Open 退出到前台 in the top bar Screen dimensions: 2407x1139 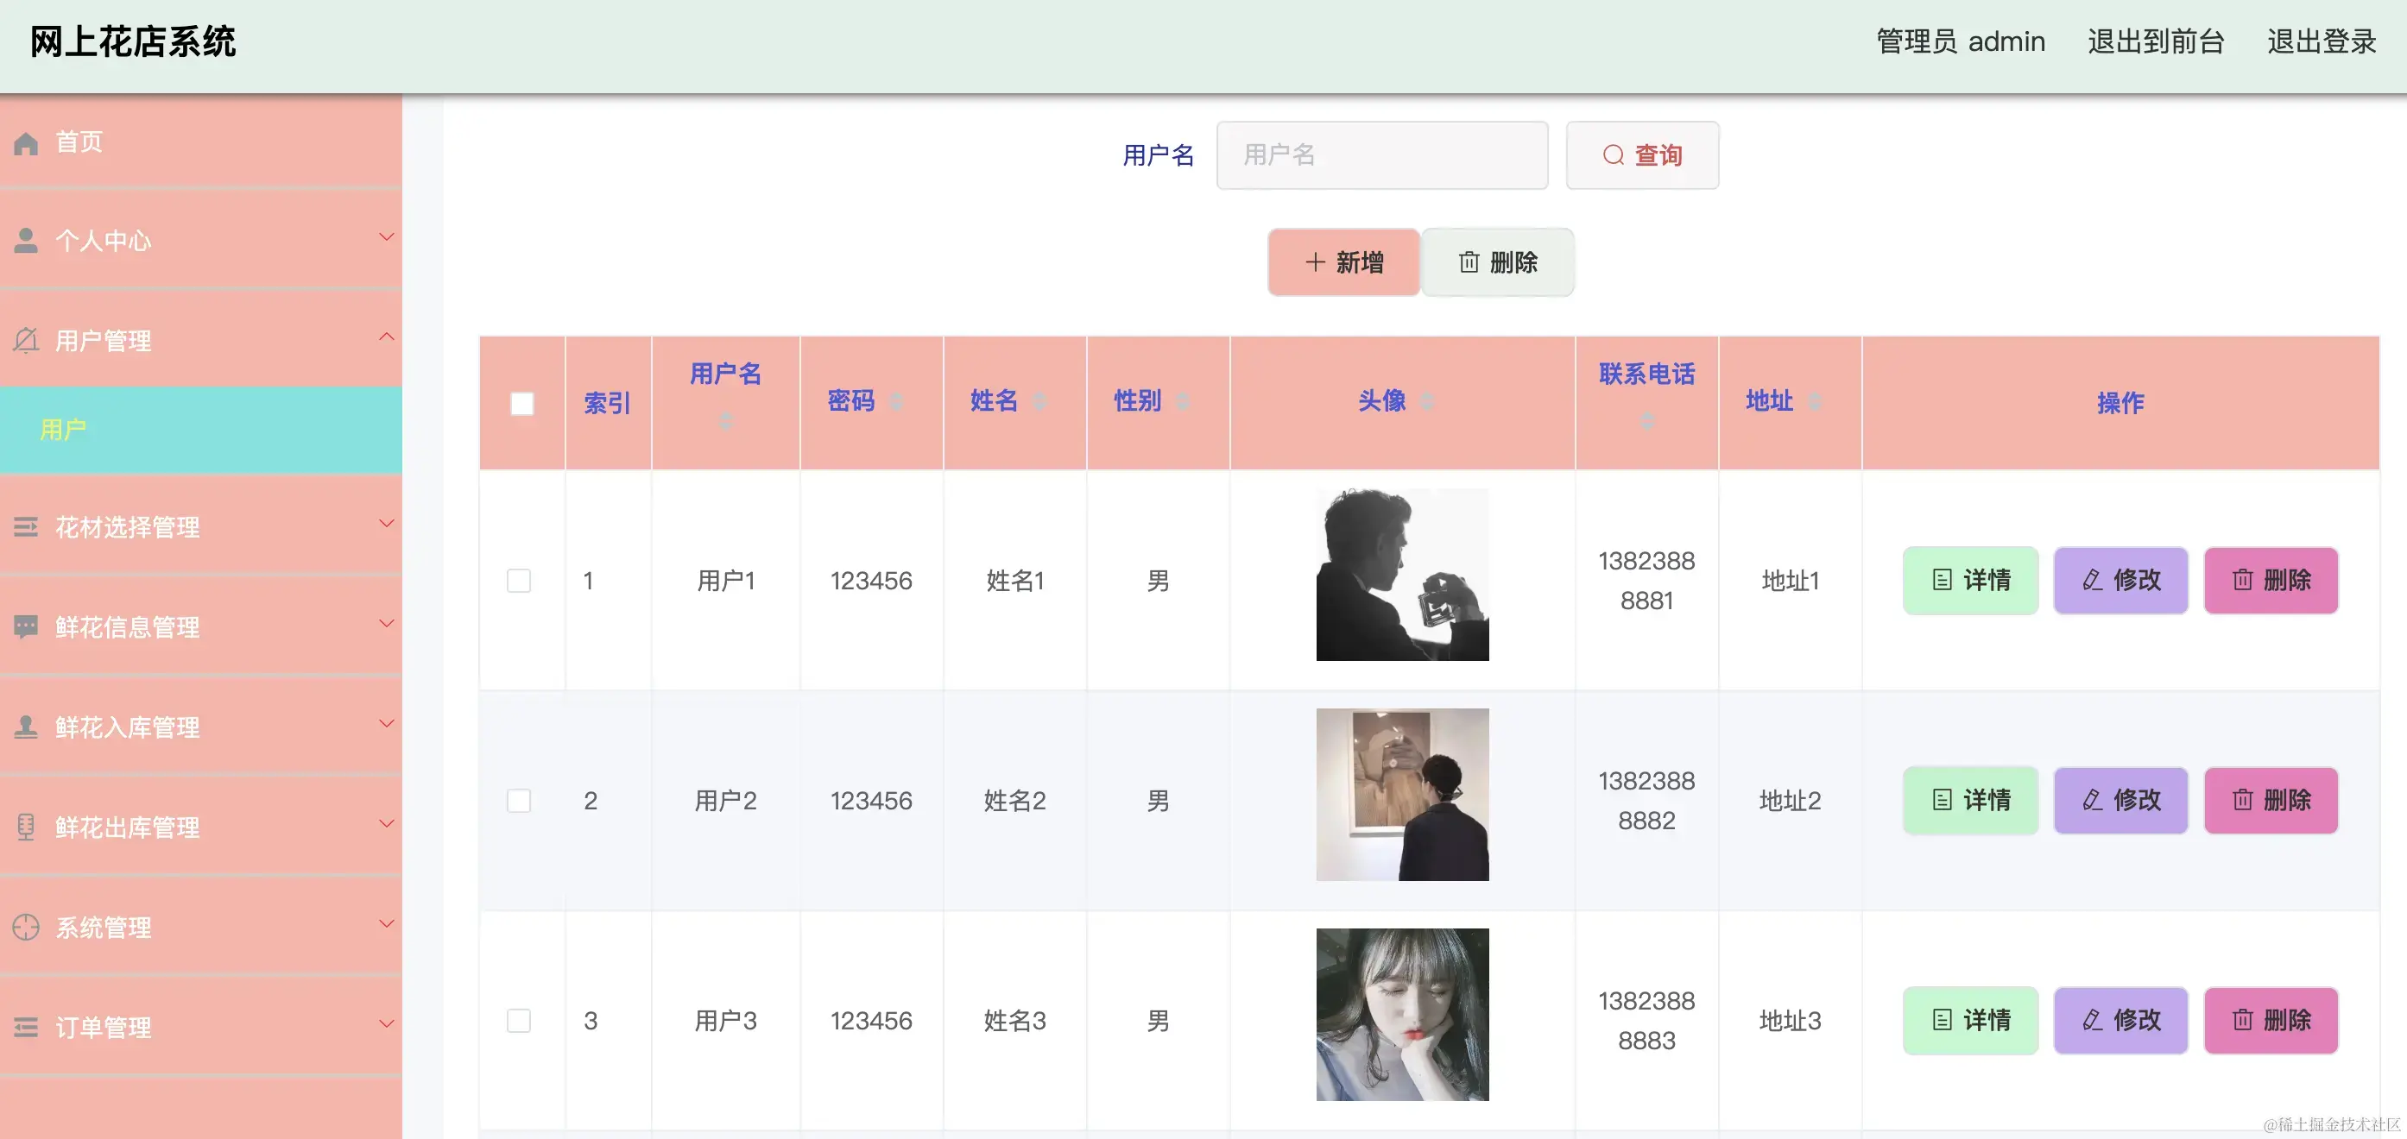[2156, 42]
